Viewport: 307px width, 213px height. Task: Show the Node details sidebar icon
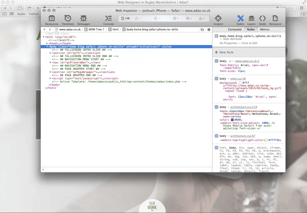pos(262,19)
